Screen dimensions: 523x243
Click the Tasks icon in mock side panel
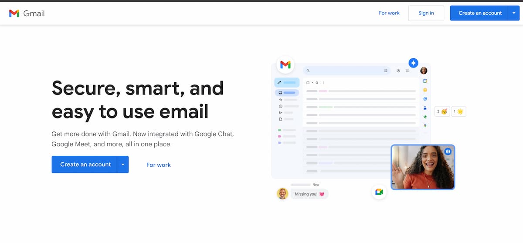point(425,99)
